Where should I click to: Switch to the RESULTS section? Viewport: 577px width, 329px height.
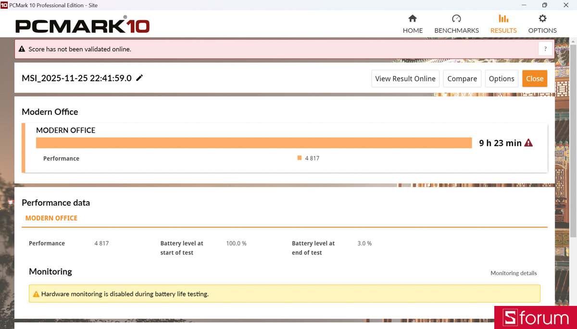click(x=503, y=24)
